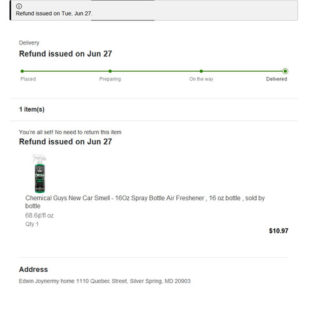This screenshot has height=311, width=317.
Task: Click the Preparing step dot on tracker
Action: (110, 71)
